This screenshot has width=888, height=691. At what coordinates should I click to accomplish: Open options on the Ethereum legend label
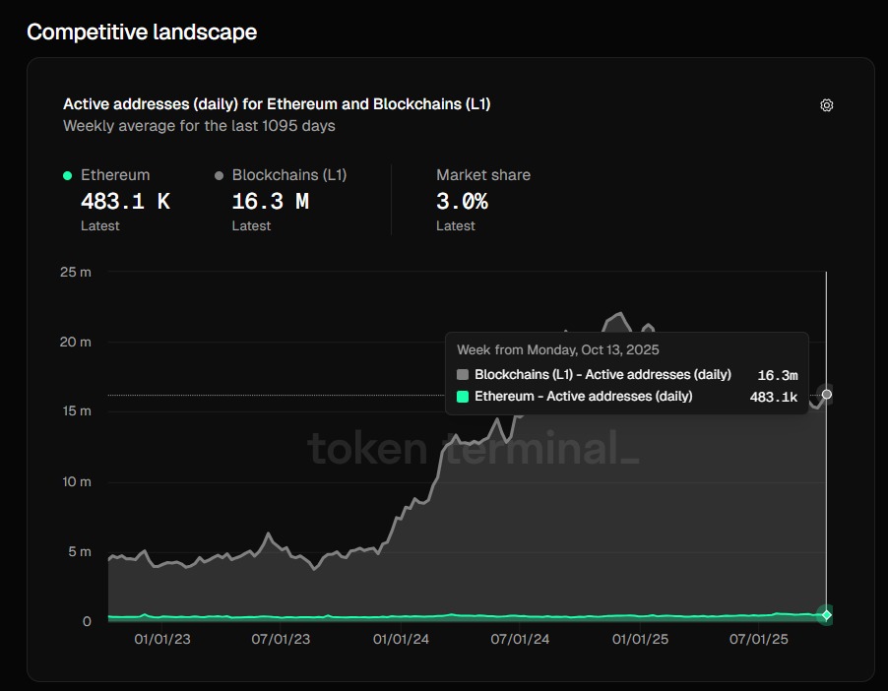pyautogui.click(x=115, y=174)
